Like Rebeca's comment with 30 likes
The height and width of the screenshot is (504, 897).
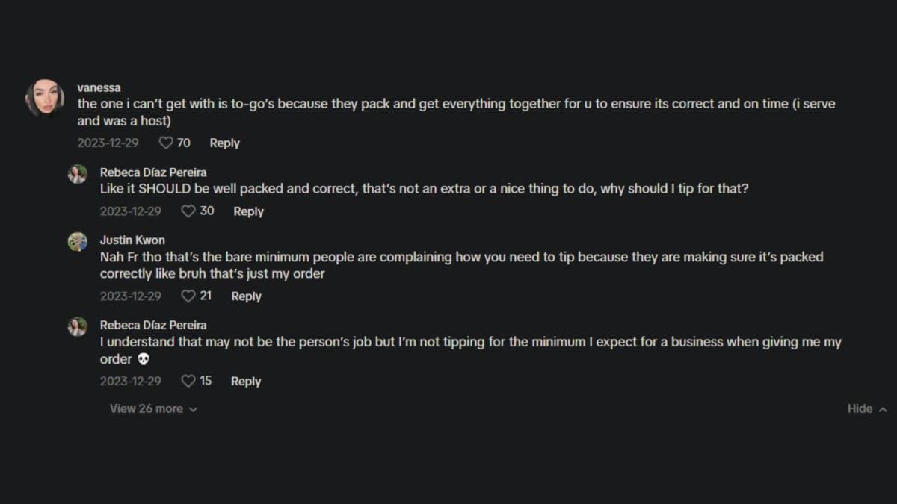(x=188, y=211)
